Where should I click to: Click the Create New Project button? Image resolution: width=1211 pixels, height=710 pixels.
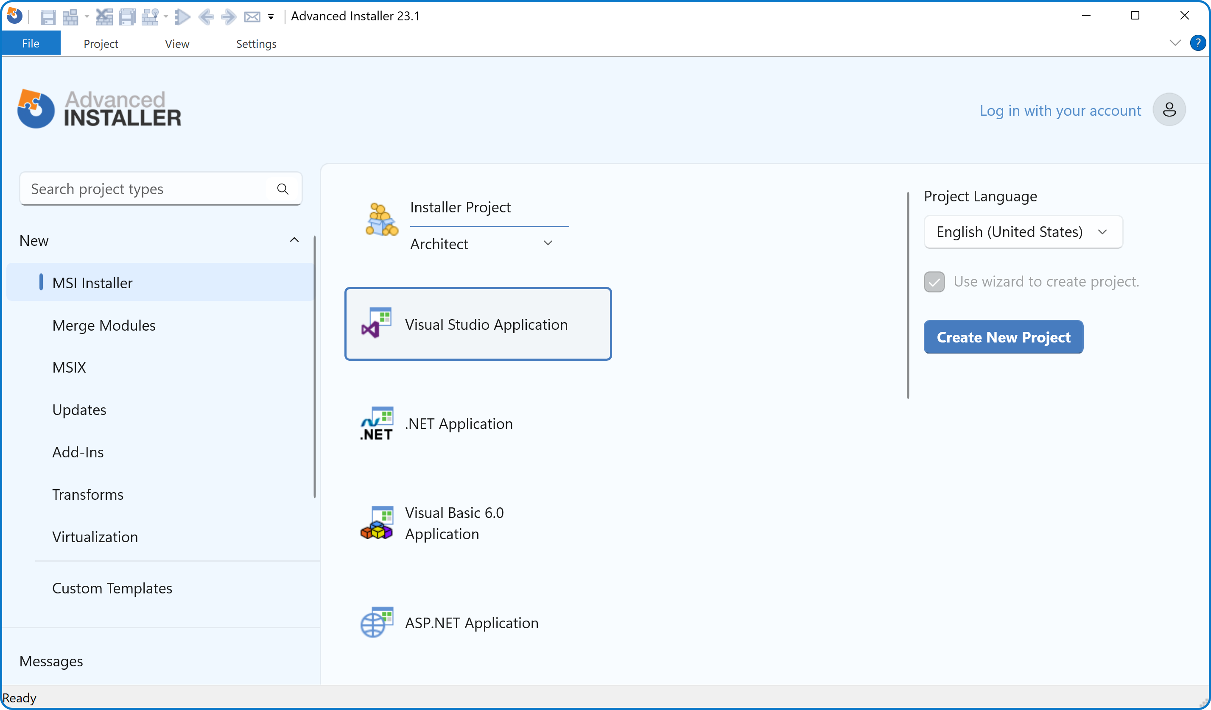1003,337
